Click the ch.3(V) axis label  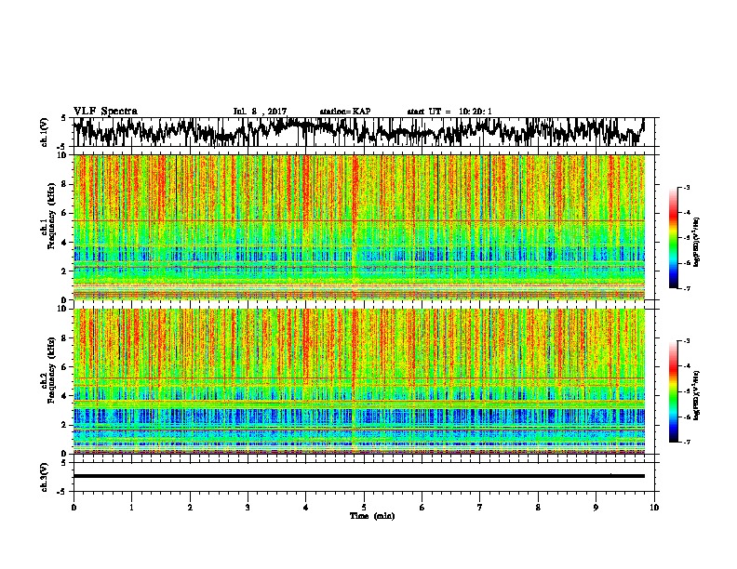[x=45, y=477]
